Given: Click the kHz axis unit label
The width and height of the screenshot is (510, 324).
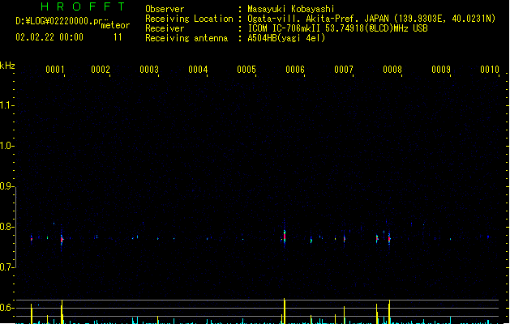Looking at the screenshot, I should [x=7, y=66].
